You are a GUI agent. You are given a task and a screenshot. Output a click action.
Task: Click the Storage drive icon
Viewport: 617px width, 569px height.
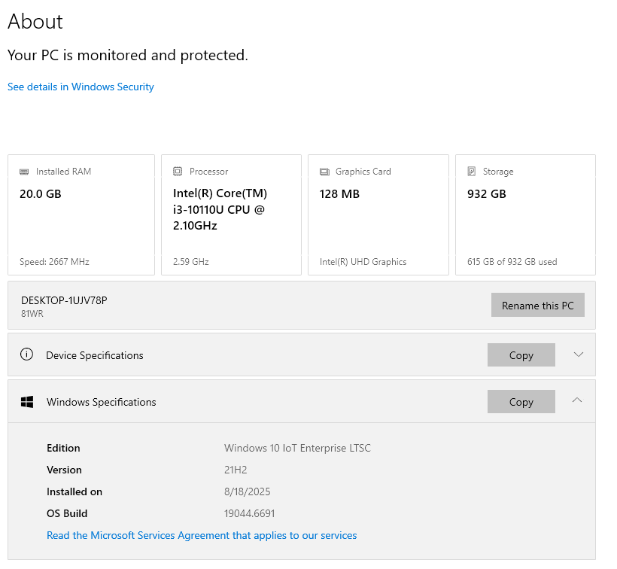tap(472, 171)
